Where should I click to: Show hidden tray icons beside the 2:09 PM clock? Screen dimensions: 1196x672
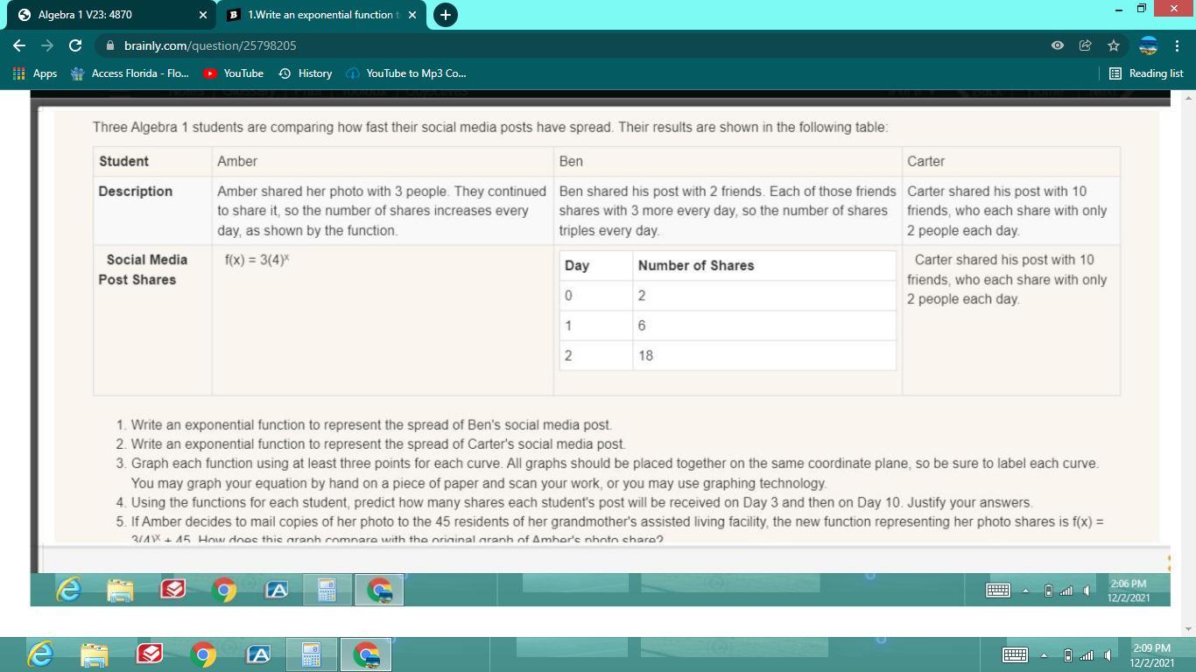(x=1044, y=655)
